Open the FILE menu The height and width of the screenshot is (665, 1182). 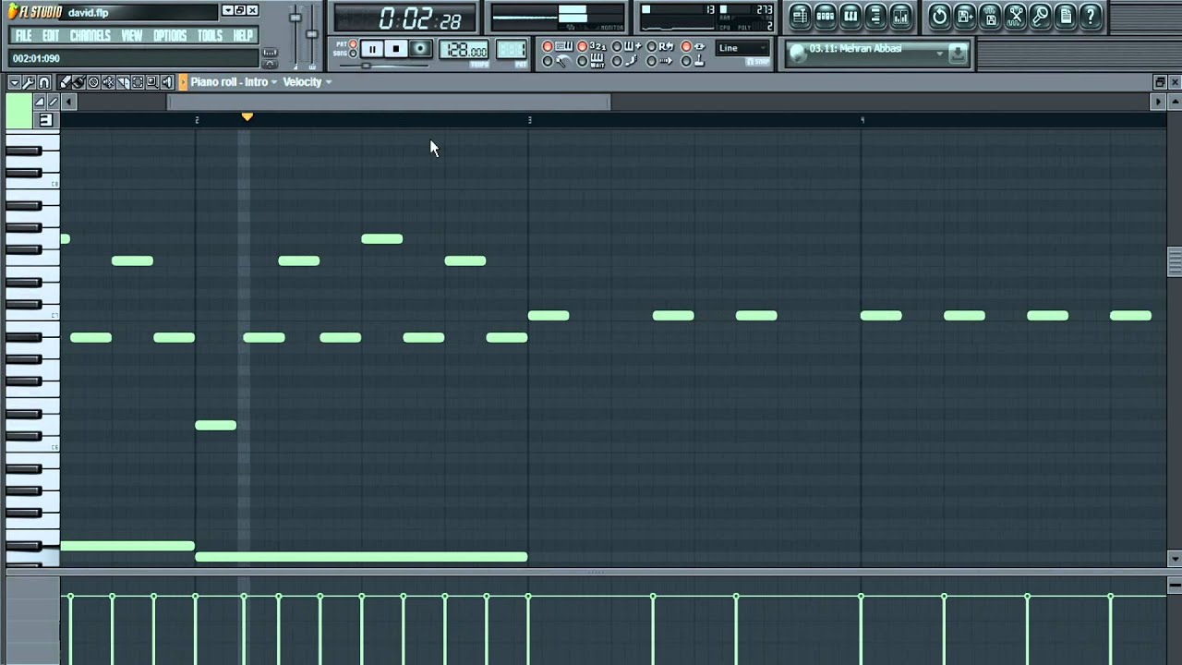(x=24, y=36)
